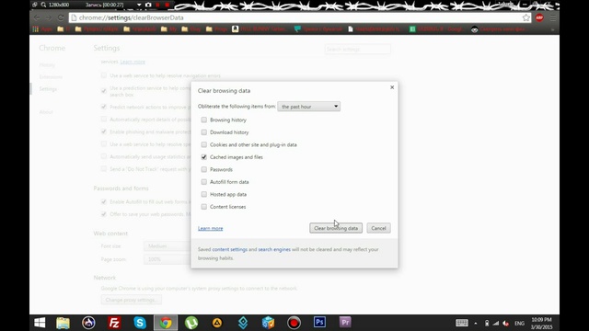The image size is (589, 331).
Task: Check the Hosted app data checkbox
Action: click(204, 194)
